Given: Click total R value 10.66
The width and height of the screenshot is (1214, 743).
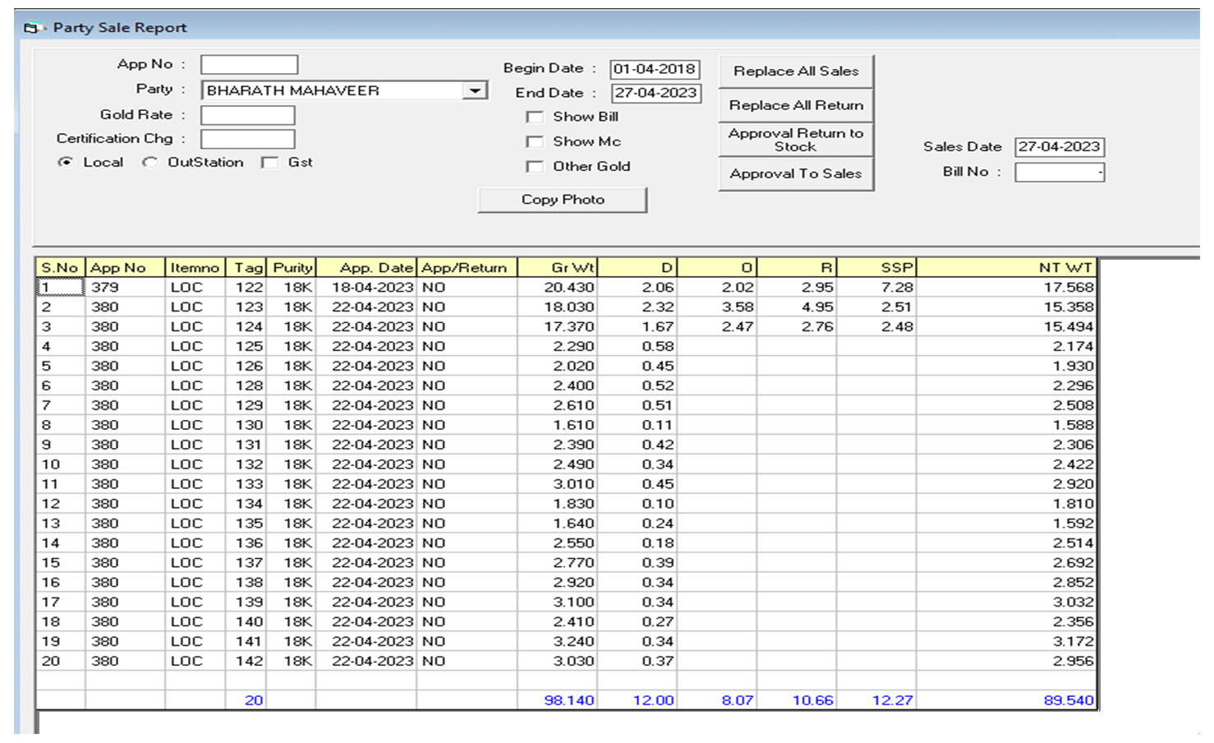Looking at the screenshot, I should coord(797,701).
